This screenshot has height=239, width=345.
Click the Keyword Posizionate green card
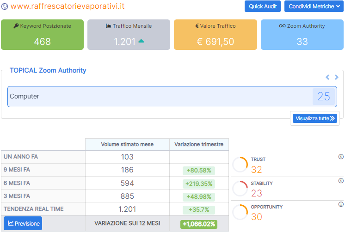[x=42, y=35]
